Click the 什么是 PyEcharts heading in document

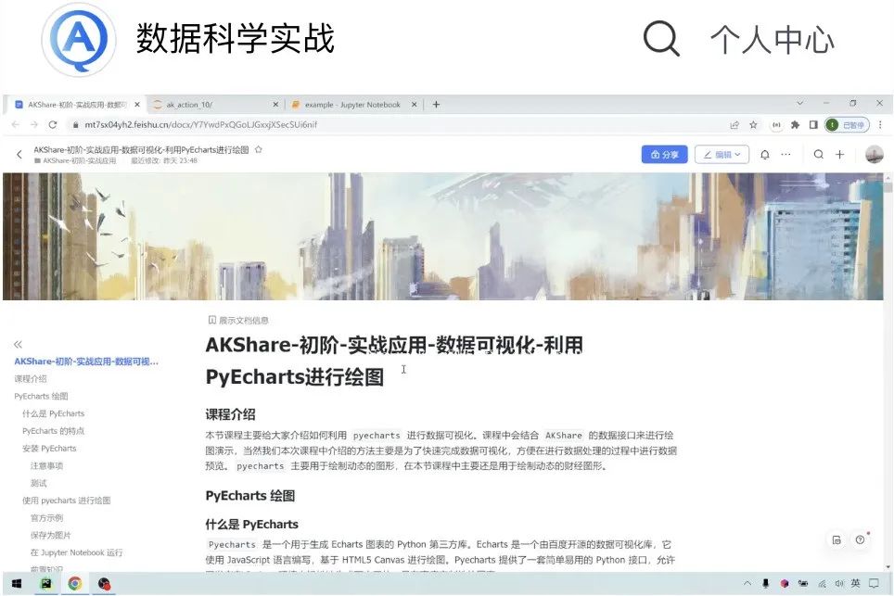252,525
